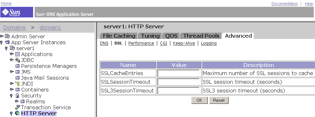Screen dimensions: 315x117
Task: Focus the SSLCacheEntries value field
Action: (x=178, y=73)
